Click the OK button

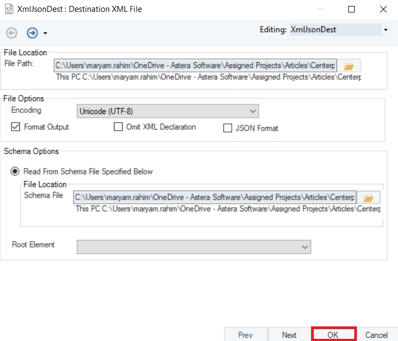pos(334,335)
